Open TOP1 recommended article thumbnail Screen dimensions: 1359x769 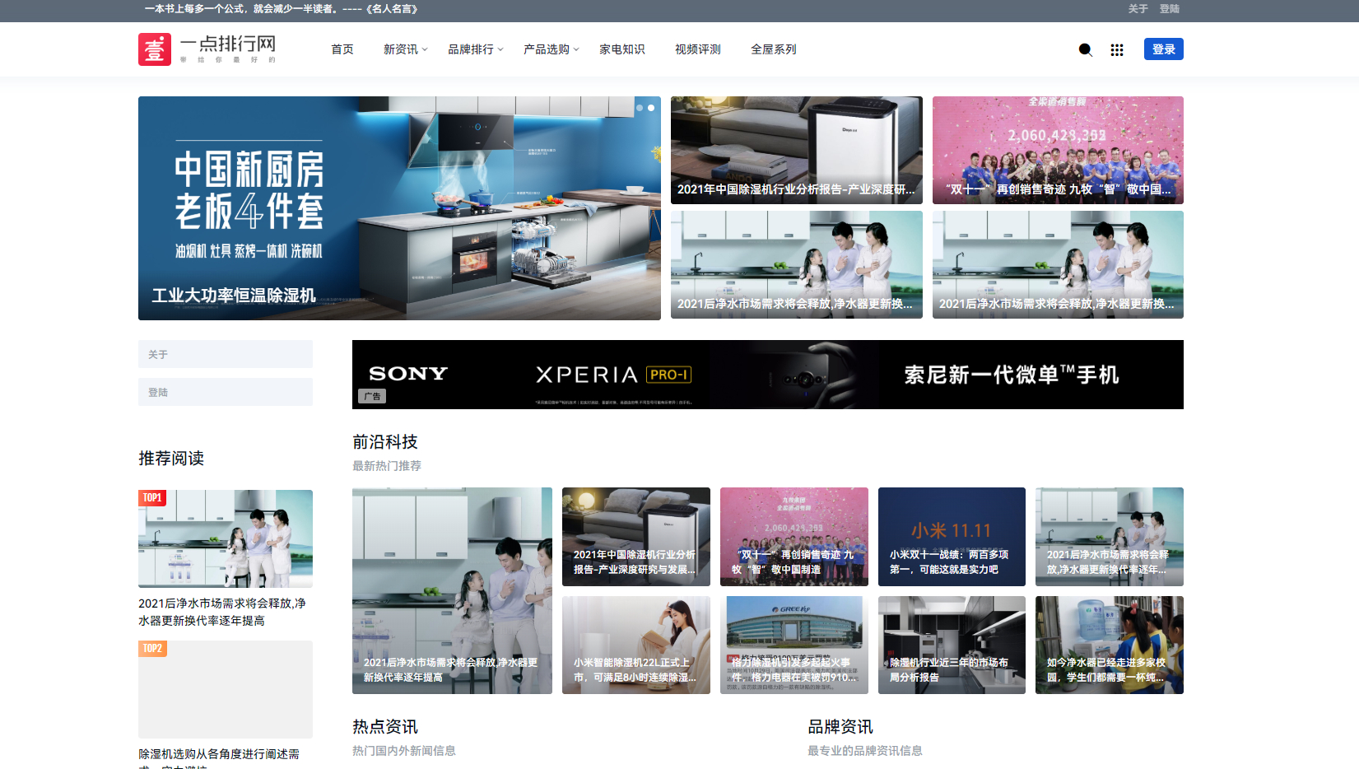[x=226, y=538]
